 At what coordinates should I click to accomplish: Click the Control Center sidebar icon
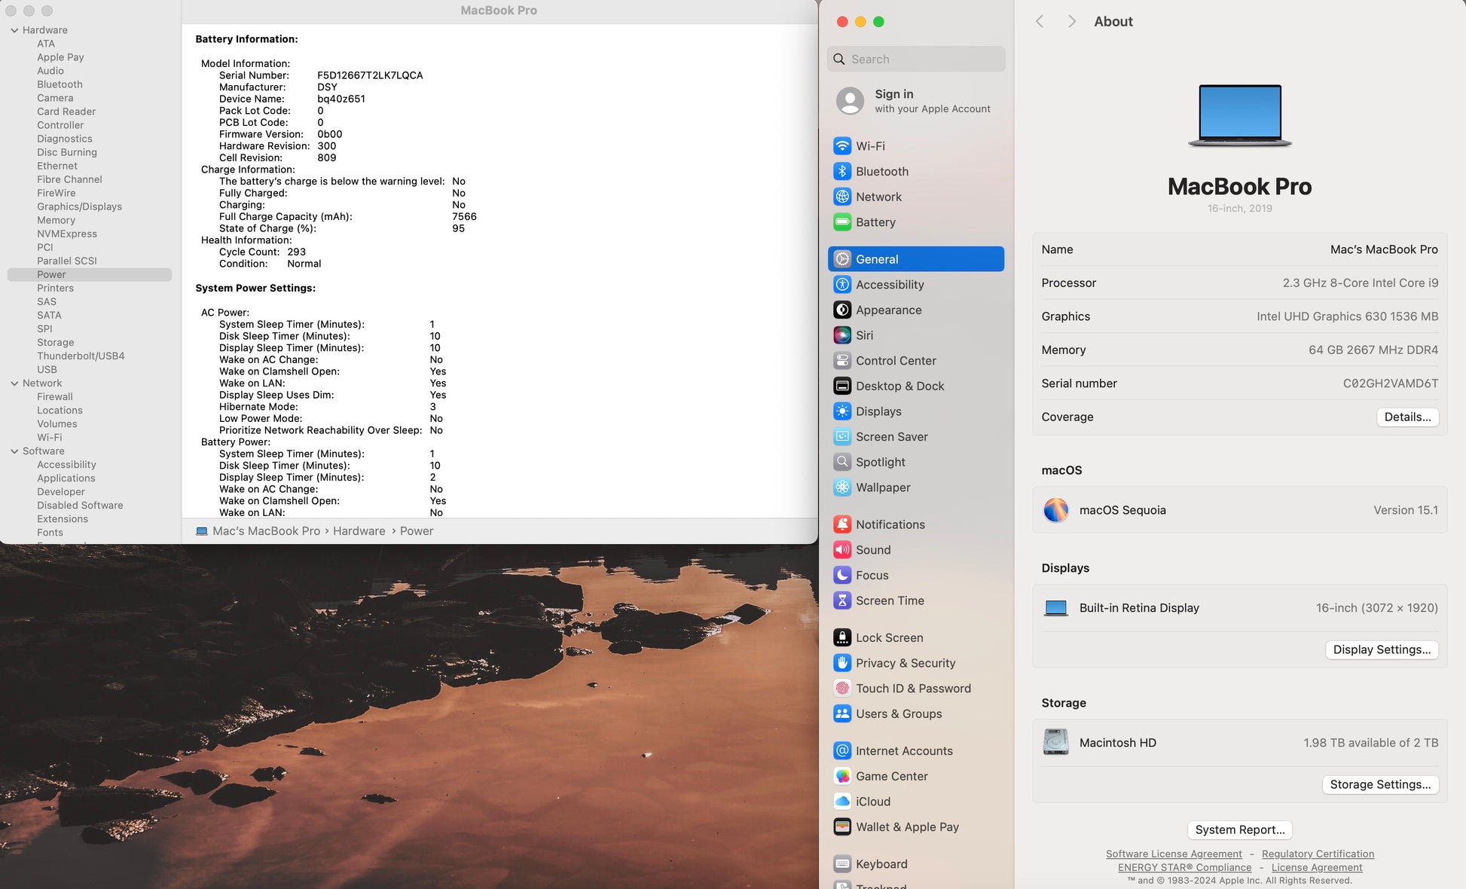[842, 361]
